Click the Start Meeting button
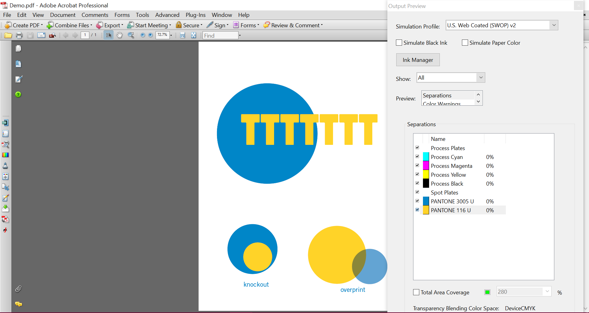Screen dimensions: 589x313 pyautogui.click(x=149, y=25)
